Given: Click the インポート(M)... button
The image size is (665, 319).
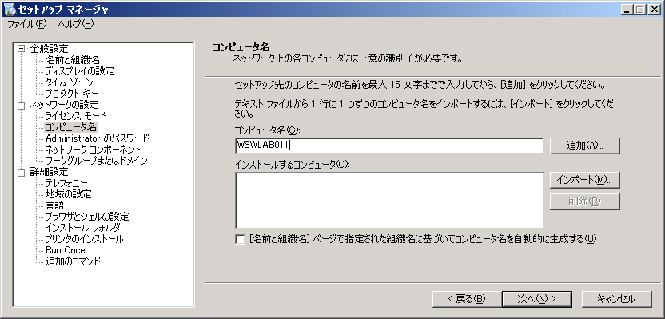Looking at the screenshot, I should pyautogui.click(x=585, y=180).
